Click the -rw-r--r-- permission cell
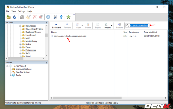173x109 pixels. [133, 36]
